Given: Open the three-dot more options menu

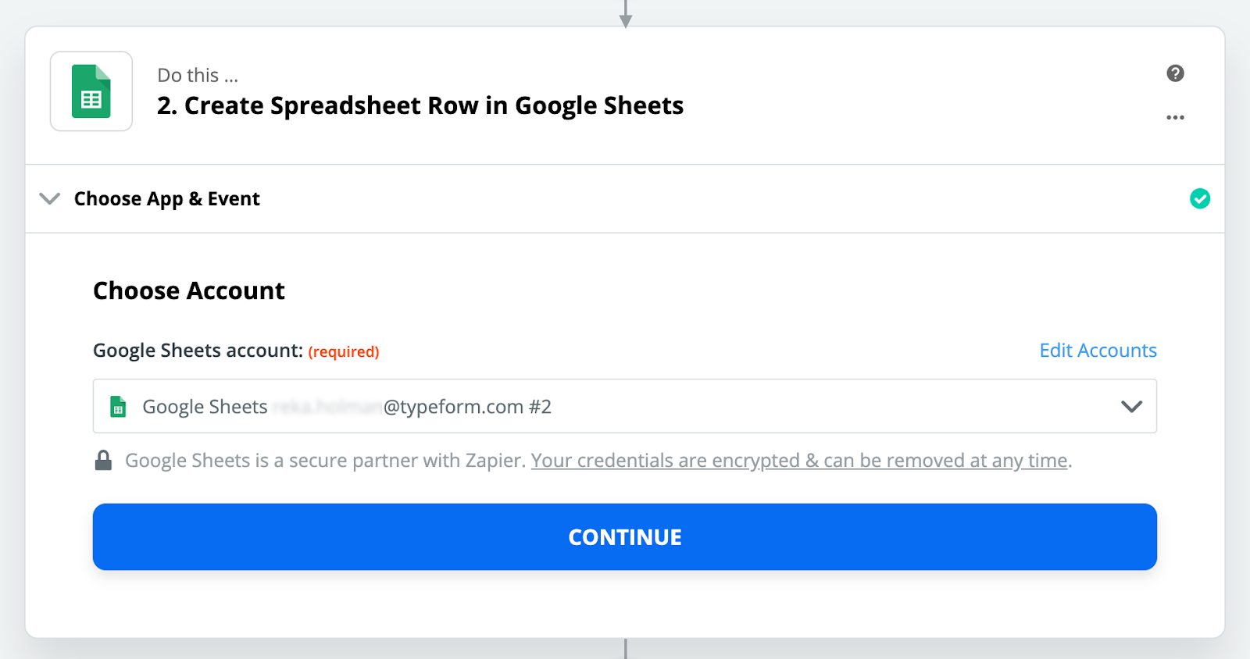Looking at the screenshot, I should tap(1175, 117).
